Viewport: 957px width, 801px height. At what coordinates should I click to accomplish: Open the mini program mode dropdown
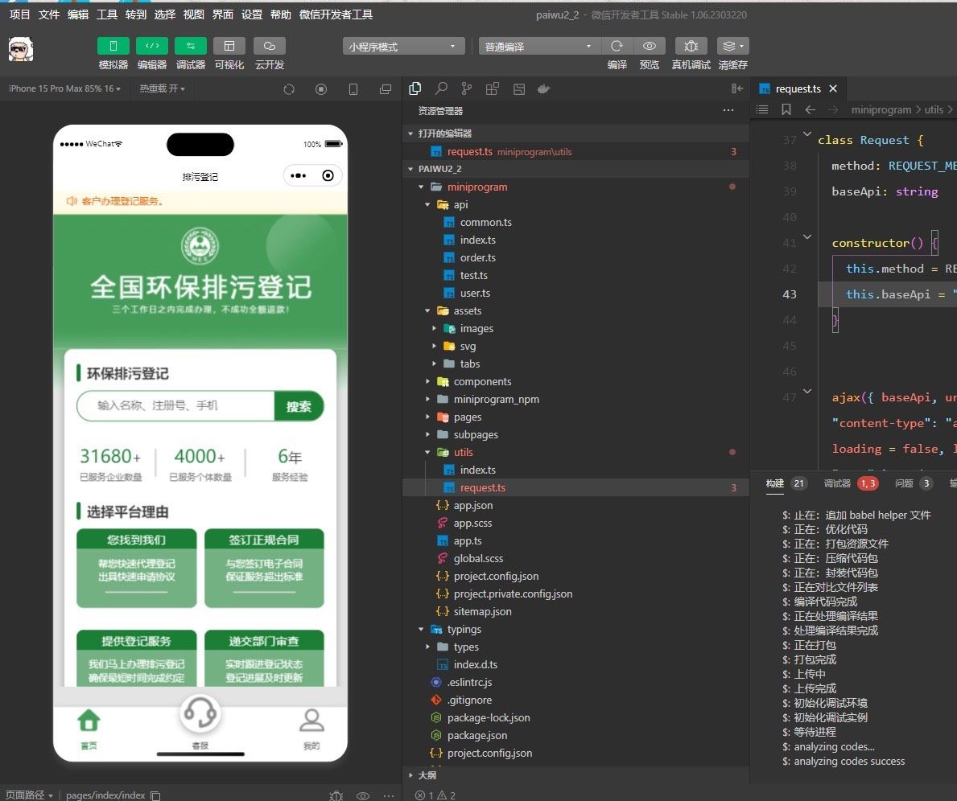coord(402,47)
